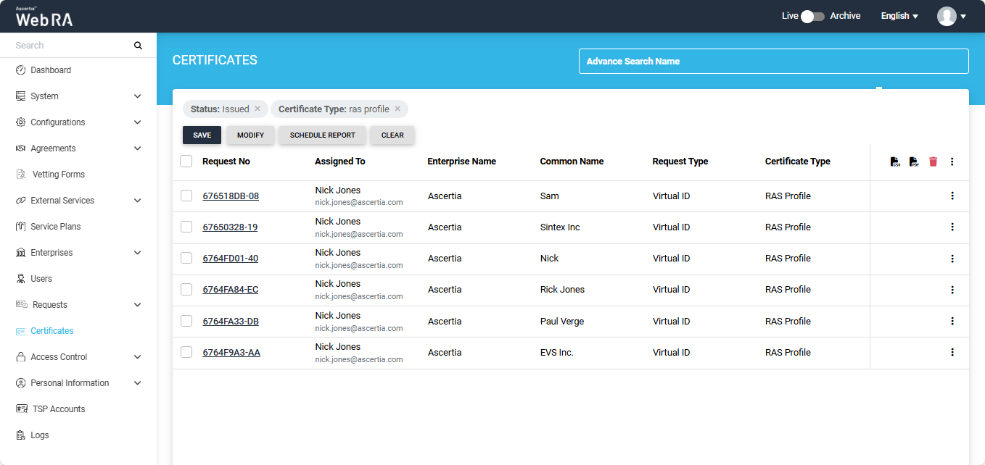Export the certificates list as PDF
This screenshot has height=465, width=985.
(x=914, y=162)
